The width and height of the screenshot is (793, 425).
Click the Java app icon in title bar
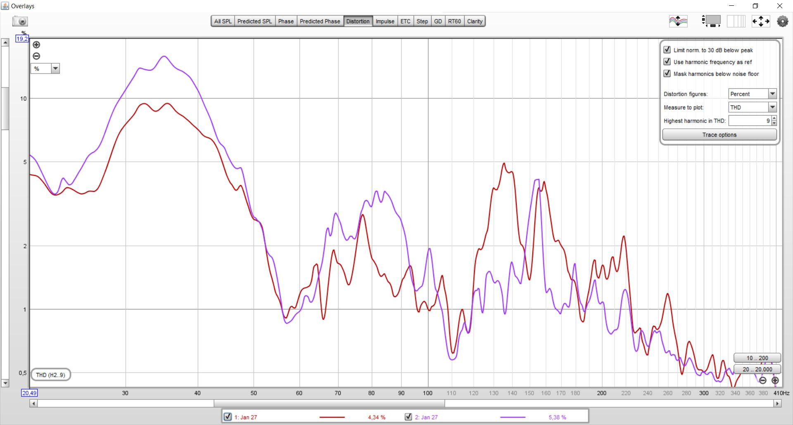click(5, 6)
